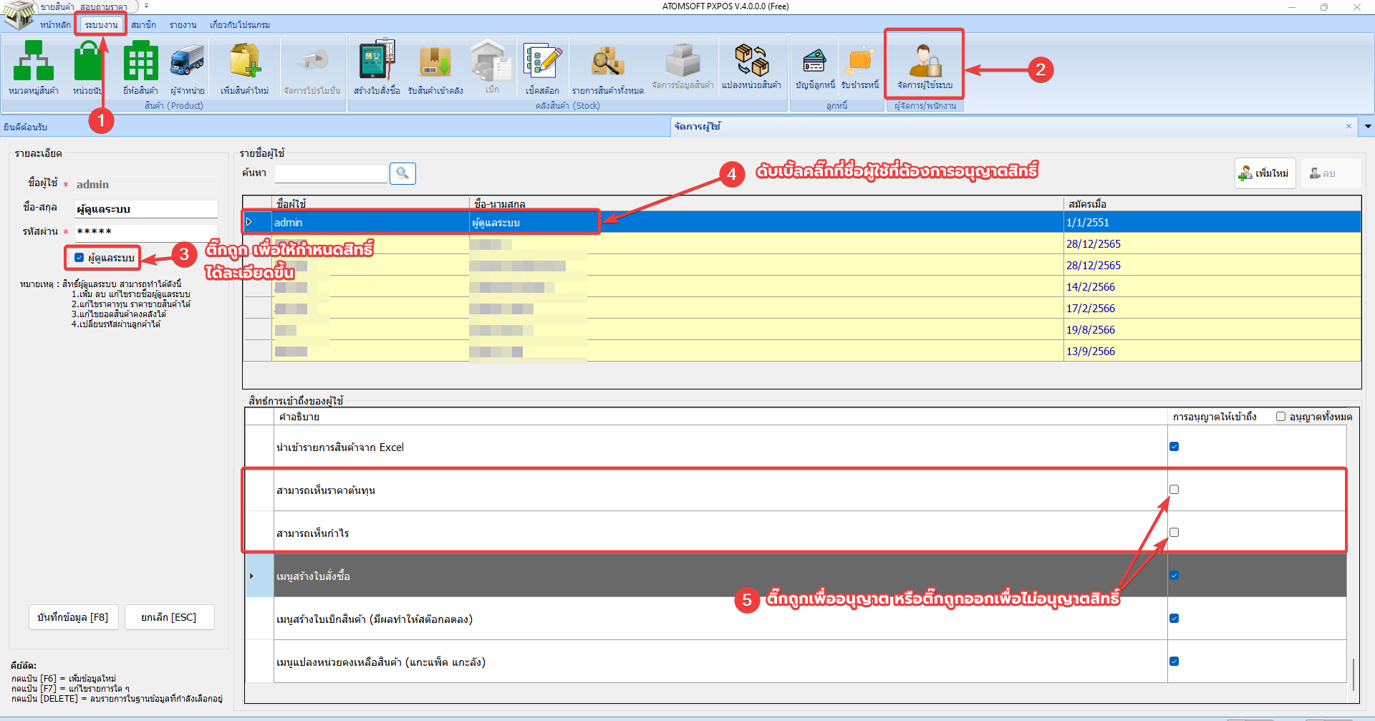Open the quick access toolbar dropdown arrow
This screenshot has height=721, width=1375.
point(148,6)
